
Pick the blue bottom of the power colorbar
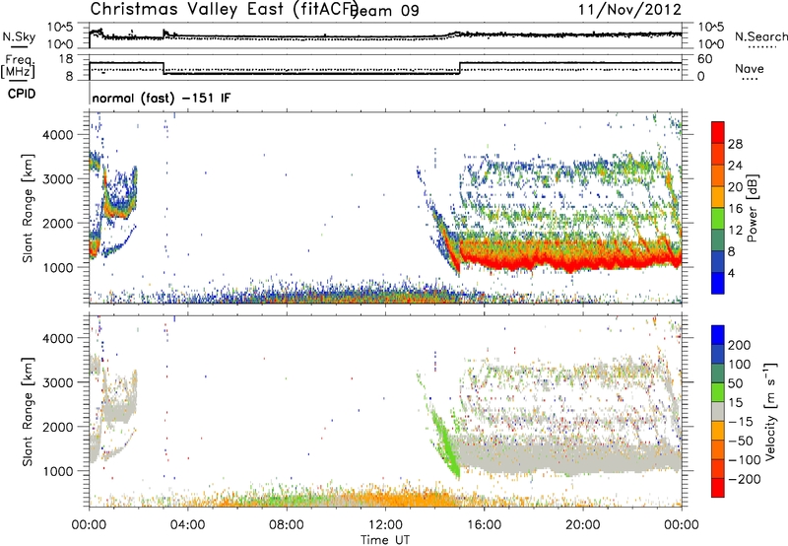[x=718, y=283]
